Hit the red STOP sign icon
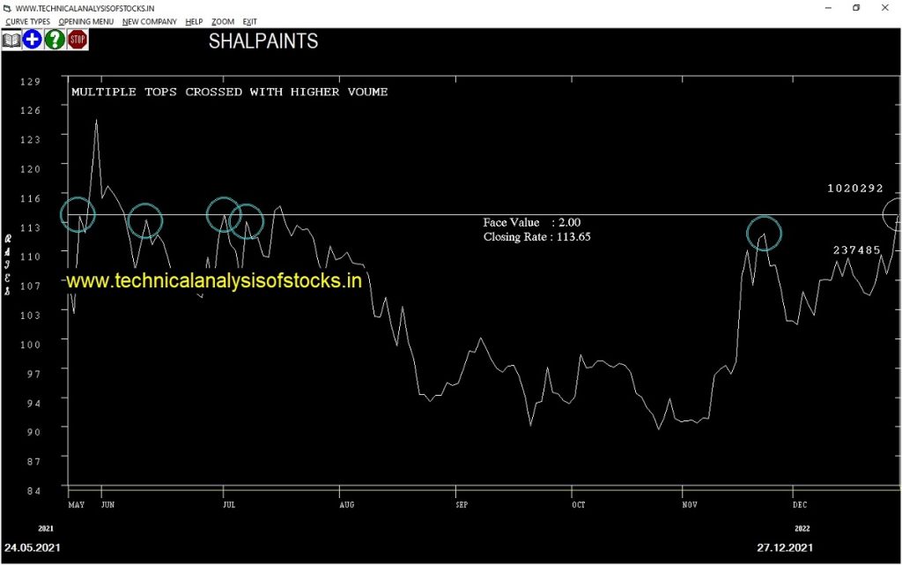The image size is (902, 565). point(78,40)
